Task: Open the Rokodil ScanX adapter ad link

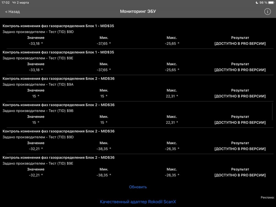Action: (138, 202)
